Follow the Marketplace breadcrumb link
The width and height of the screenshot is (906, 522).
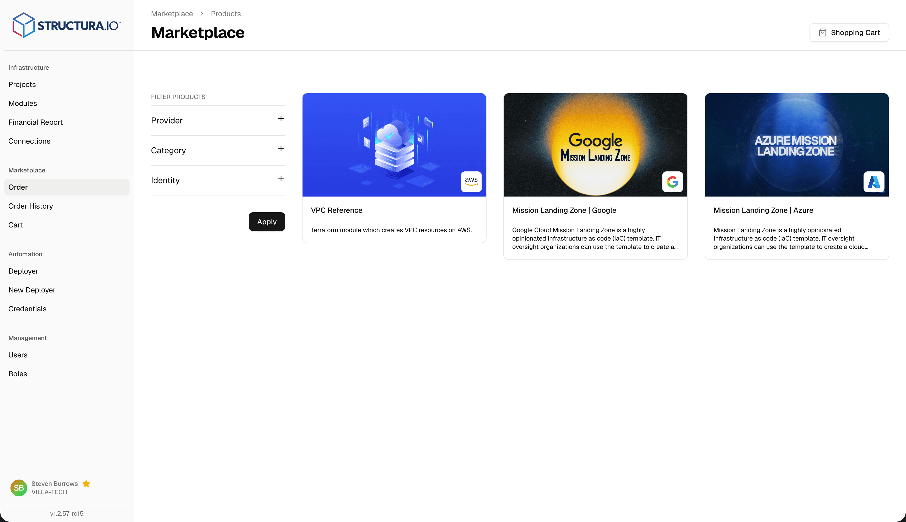point(172,14)
